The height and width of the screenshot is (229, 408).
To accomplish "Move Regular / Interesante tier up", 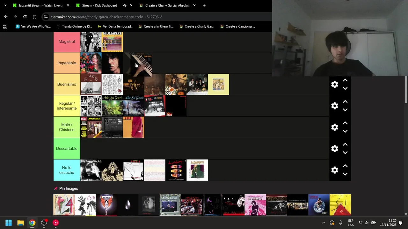I will coord(345,102).
